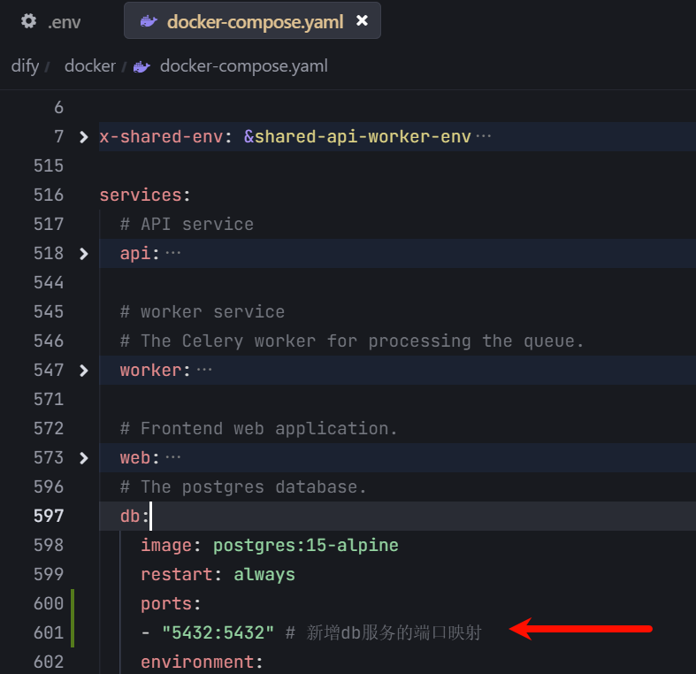Open the dify breadcrumb folder
Screen dimensions: 696x674
[x=25, y=66]
